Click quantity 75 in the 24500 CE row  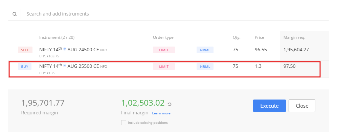[x=235, y=50]
